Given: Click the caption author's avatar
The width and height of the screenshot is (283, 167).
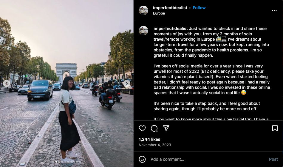Looking at the screenshot, I should pyautogui.click(x=143, y=31).
